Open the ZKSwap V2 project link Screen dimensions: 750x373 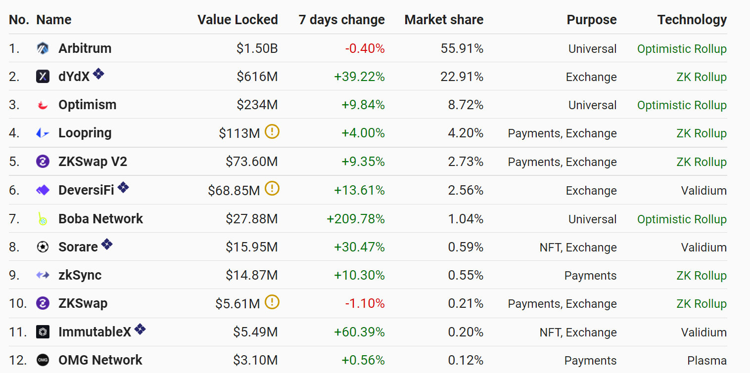(x=93, y=162)
